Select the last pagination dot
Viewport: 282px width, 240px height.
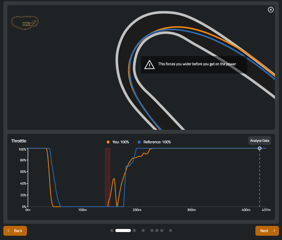click(x=170, y=231)
